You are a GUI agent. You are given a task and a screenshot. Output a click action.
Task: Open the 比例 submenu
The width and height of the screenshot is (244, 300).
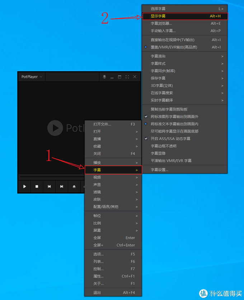click(113, 223)
